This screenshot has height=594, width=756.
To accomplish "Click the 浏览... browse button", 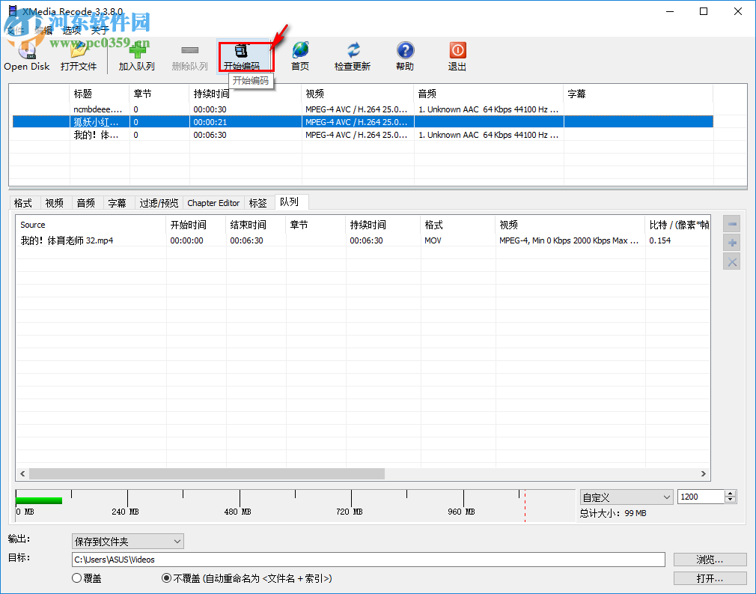I will point(710,559).
